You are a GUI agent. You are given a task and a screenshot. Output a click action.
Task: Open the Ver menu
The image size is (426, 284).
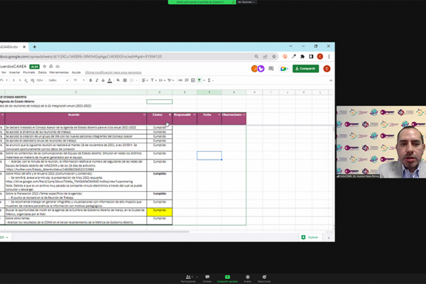point(4,72)
